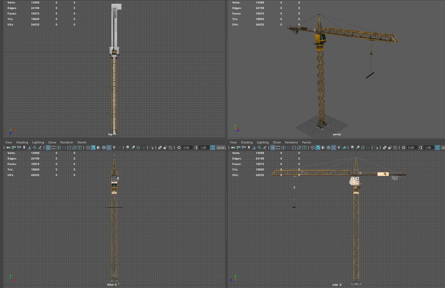Toggle Grid display in side-X panel toolbar
This screenshot has width=445, height=288.
click(x=273, y=147)
